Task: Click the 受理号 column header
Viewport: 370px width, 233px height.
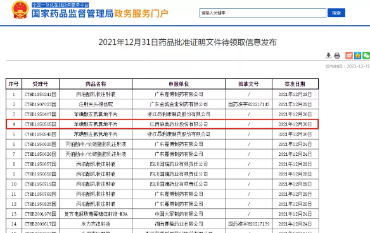Action: tap(41, 84)
